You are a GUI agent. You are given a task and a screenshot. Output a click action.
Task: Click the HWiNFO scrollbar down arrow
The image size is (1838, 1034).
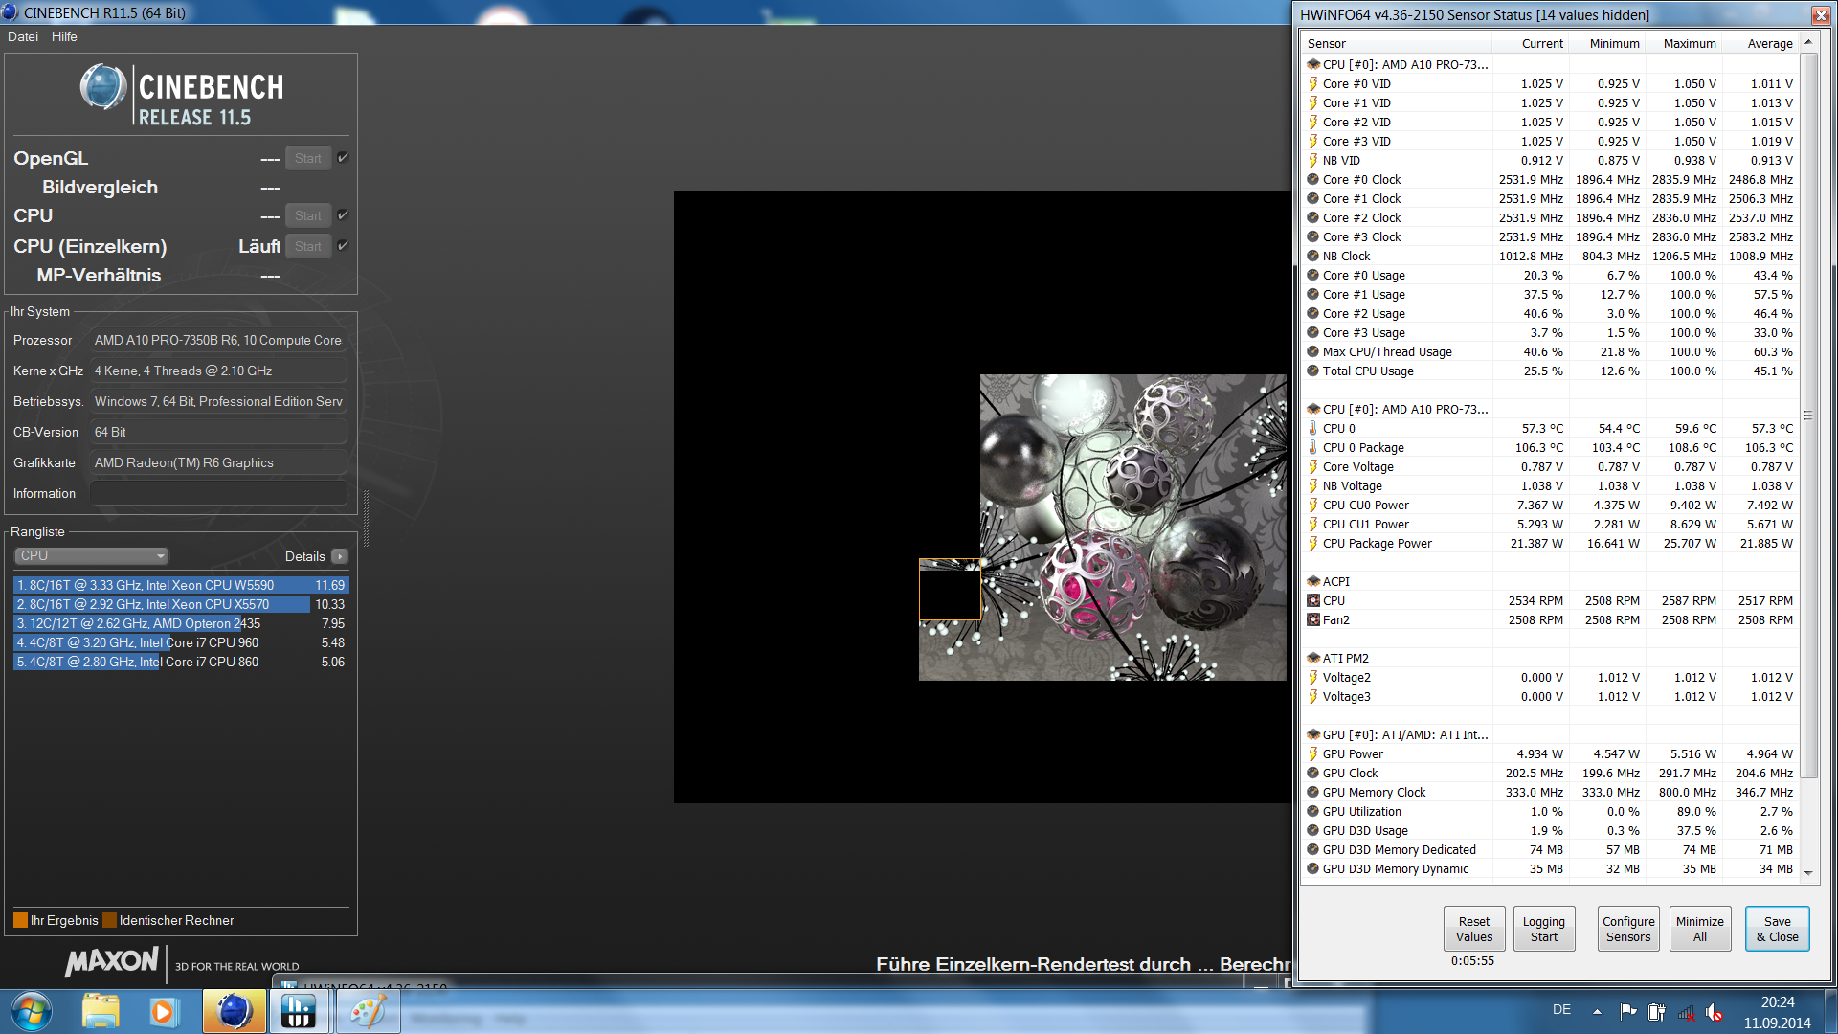click(1808, 872)
